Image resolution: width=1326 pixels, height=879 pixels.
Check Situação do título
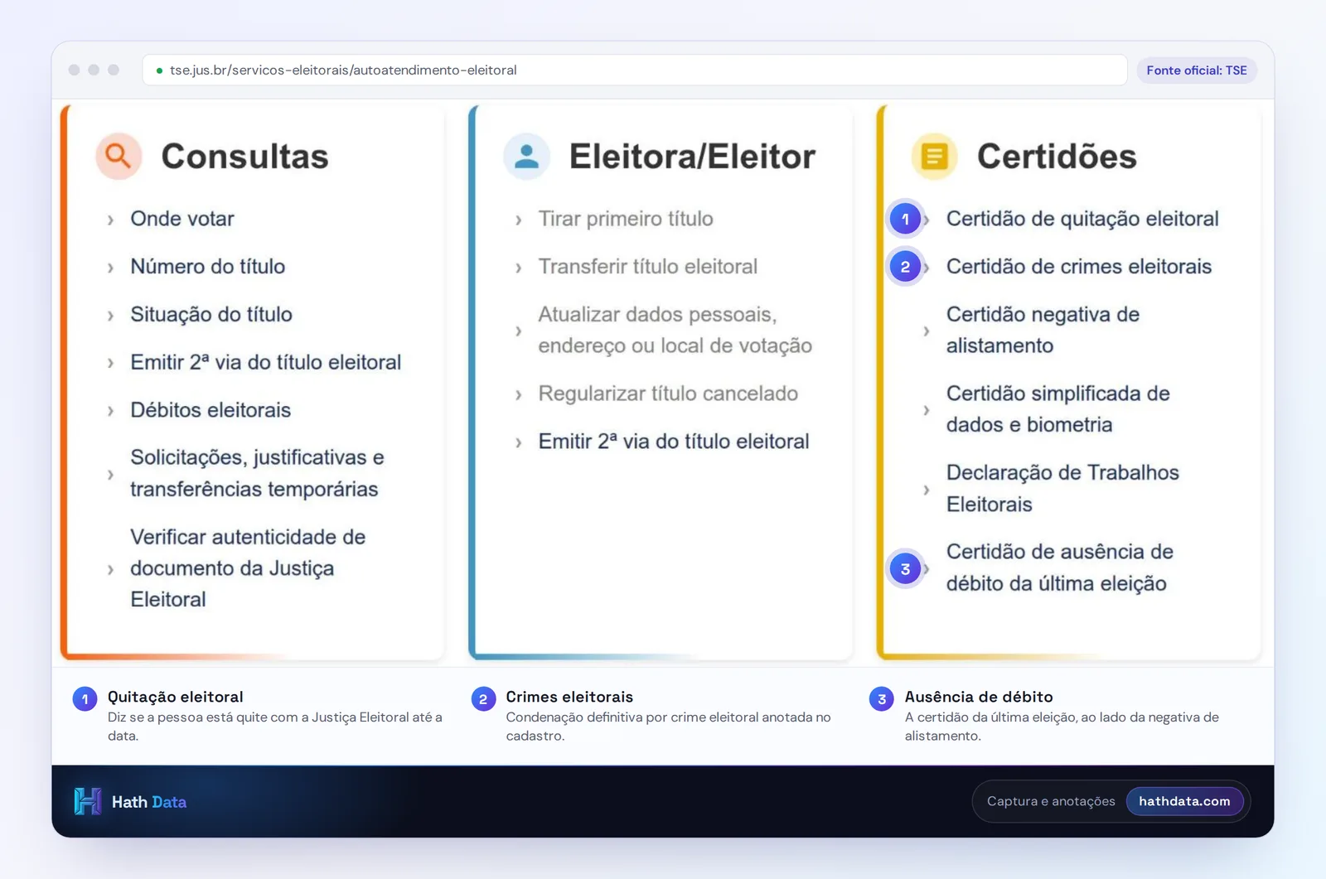pyautogui.click(x=211, y=315)
